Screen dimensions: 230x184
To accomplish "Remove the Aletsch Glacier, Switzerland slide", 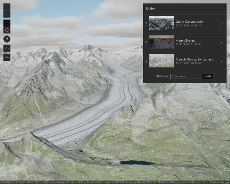I will point(221,62).
